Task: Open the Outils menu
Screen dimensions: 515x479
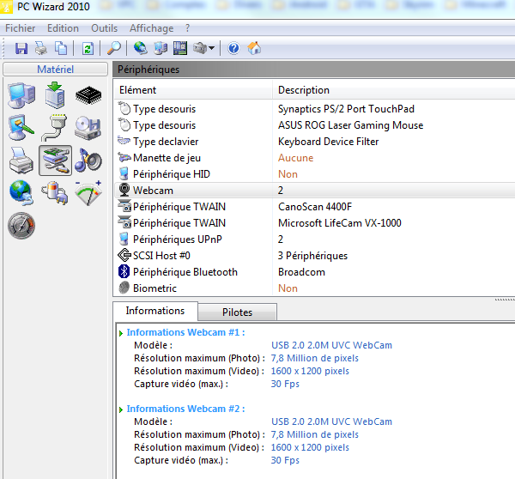Action: (105, 28)
